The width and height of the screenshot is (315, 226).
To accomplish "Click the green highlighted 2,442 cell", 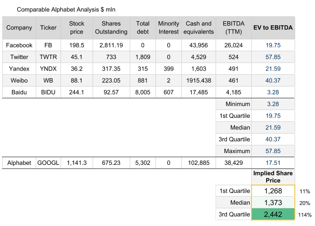I will click(273, 214).
